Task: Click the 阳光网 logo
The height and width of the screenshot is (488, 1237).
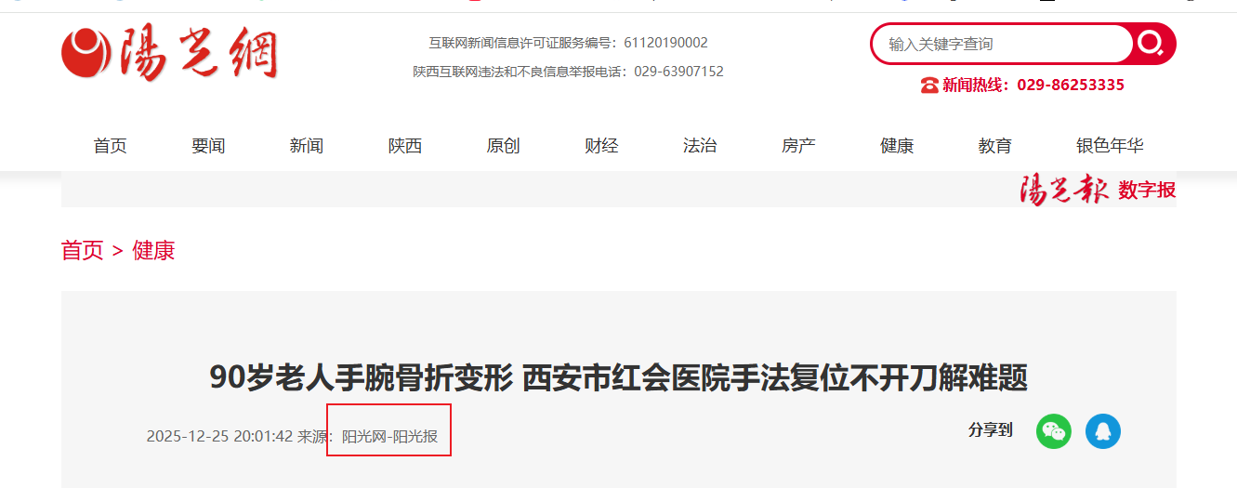Action: [170, 54]
